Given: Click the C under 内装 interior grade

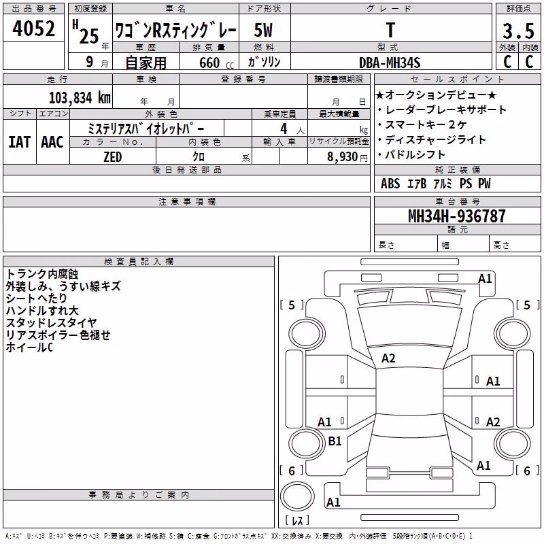Looking at the screenshot, I should click(529, 62).
